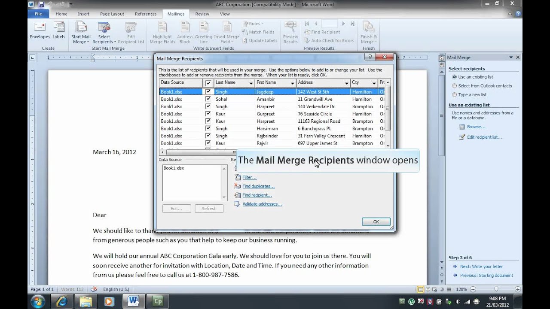
Task: Open Last Name column dropdown arrow
Action: point(251,83)
